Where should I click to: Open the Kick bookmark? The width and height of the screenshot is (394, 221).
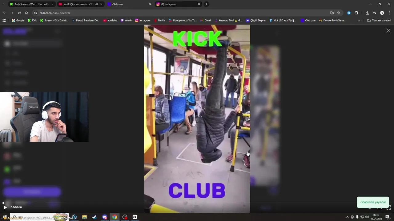point(32,21)
